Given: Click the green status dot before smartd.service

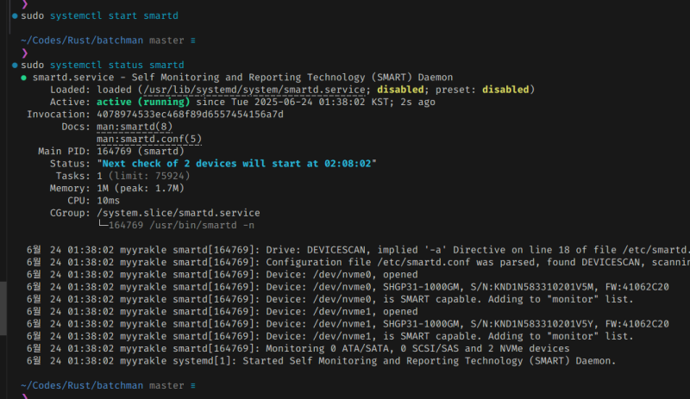Looking at the screenshot, I should tap(23, 78).
